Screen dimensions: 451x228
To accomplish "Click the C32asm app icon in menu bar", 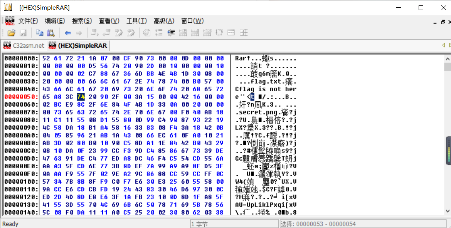I will click(10, 21).
